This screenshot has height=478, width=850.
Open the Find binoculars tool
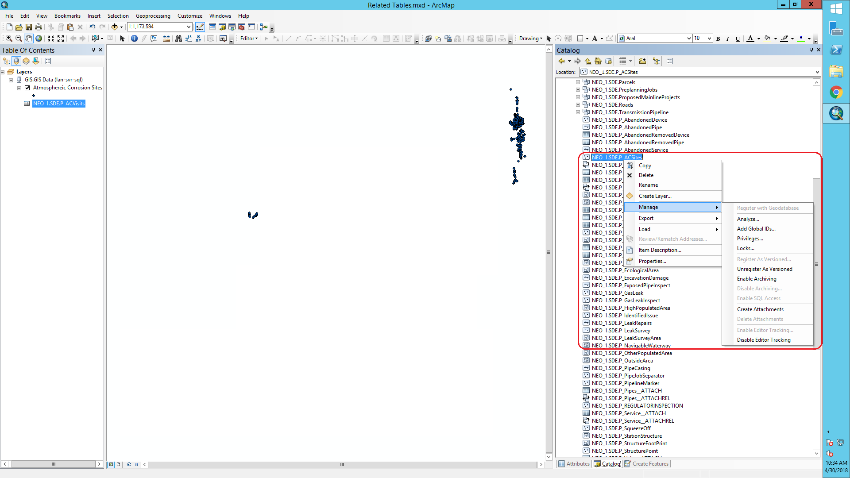[x=178, y=39]
